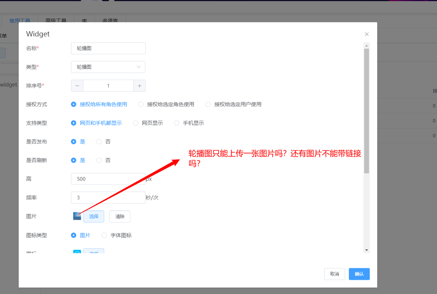Click 清除 button for 图片
Screen dimensions: 437x294
tap(120, 217)
